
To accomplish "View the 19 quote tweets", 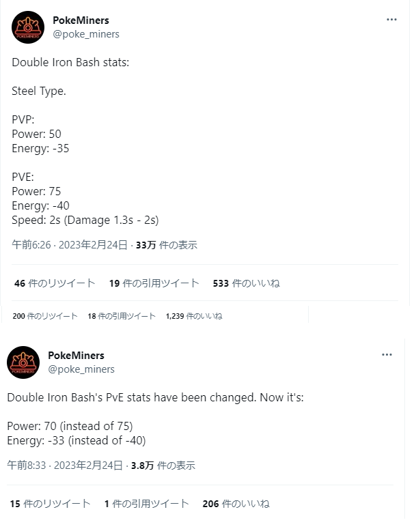I will click(x=154, y=283).
